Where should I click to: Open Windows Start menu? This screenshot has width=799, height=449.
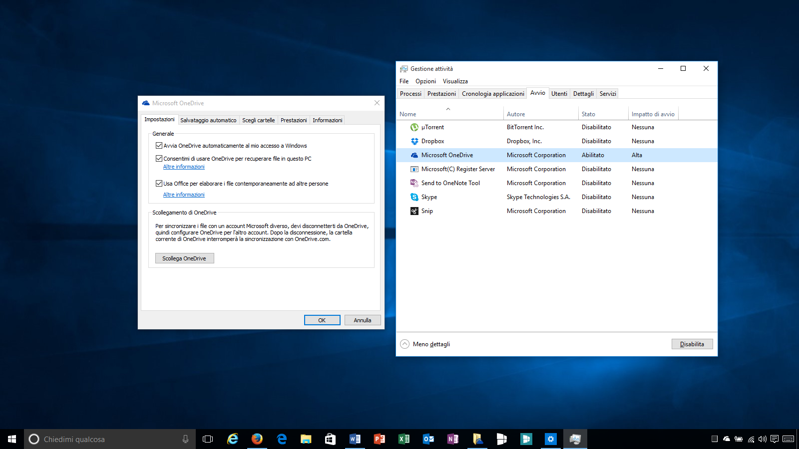point(12,439)
